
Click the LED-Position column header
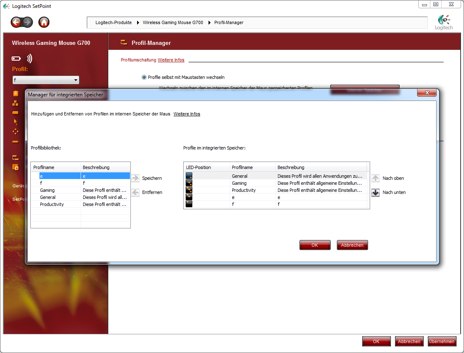pos(199,167)
